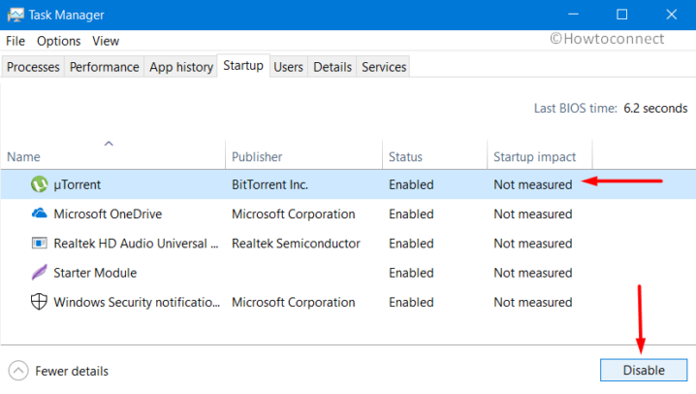Toggle sort order via Name column arrow
Viewport: 696px width, 394px height.
[x=109, y=144]
